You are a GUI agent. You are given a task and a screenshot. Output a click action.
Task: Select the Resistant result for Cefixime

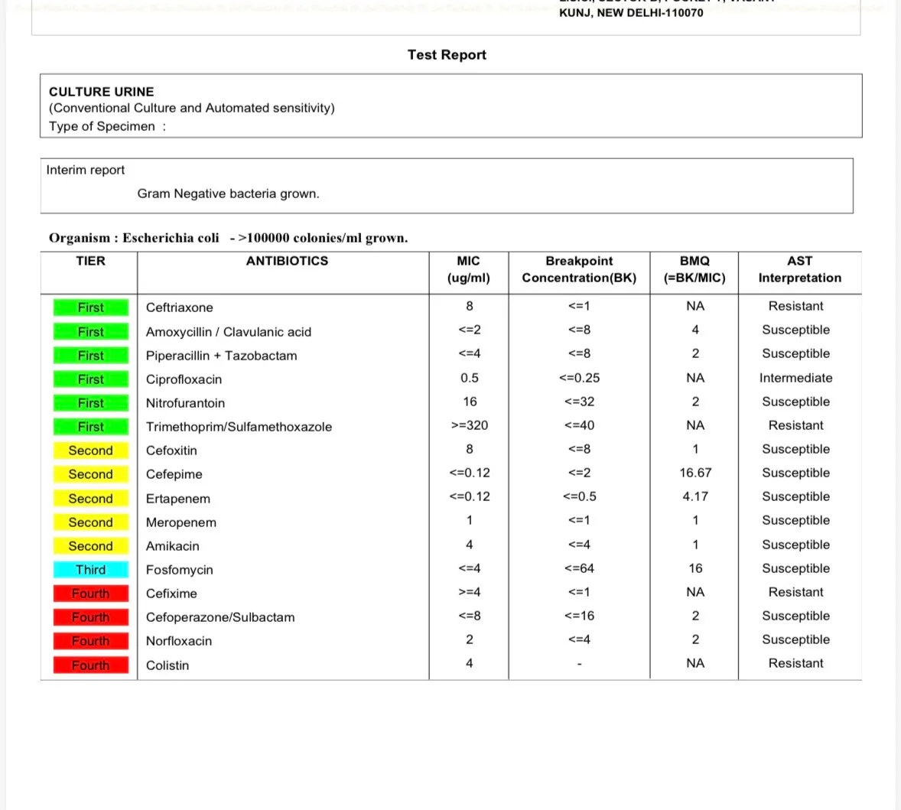(x=796, y=592)
